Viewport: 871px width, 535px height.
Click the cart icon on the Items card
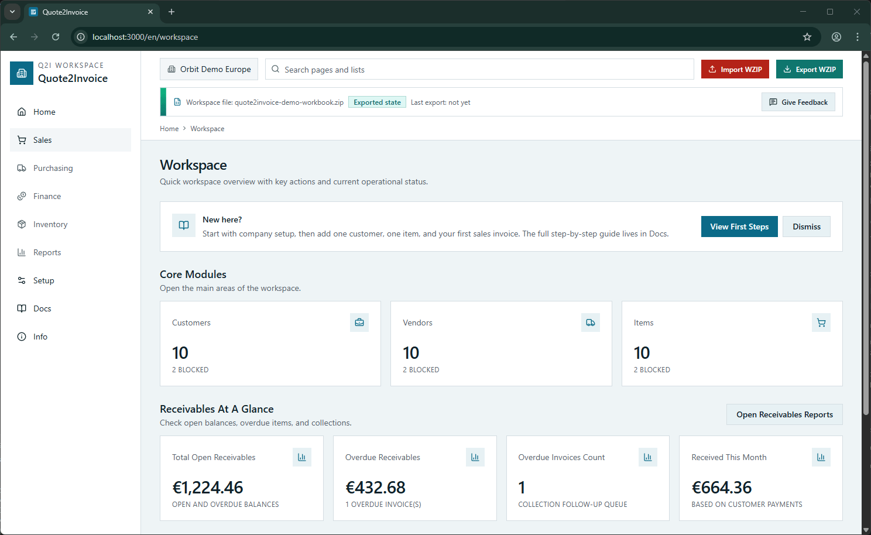coord(821,322)
